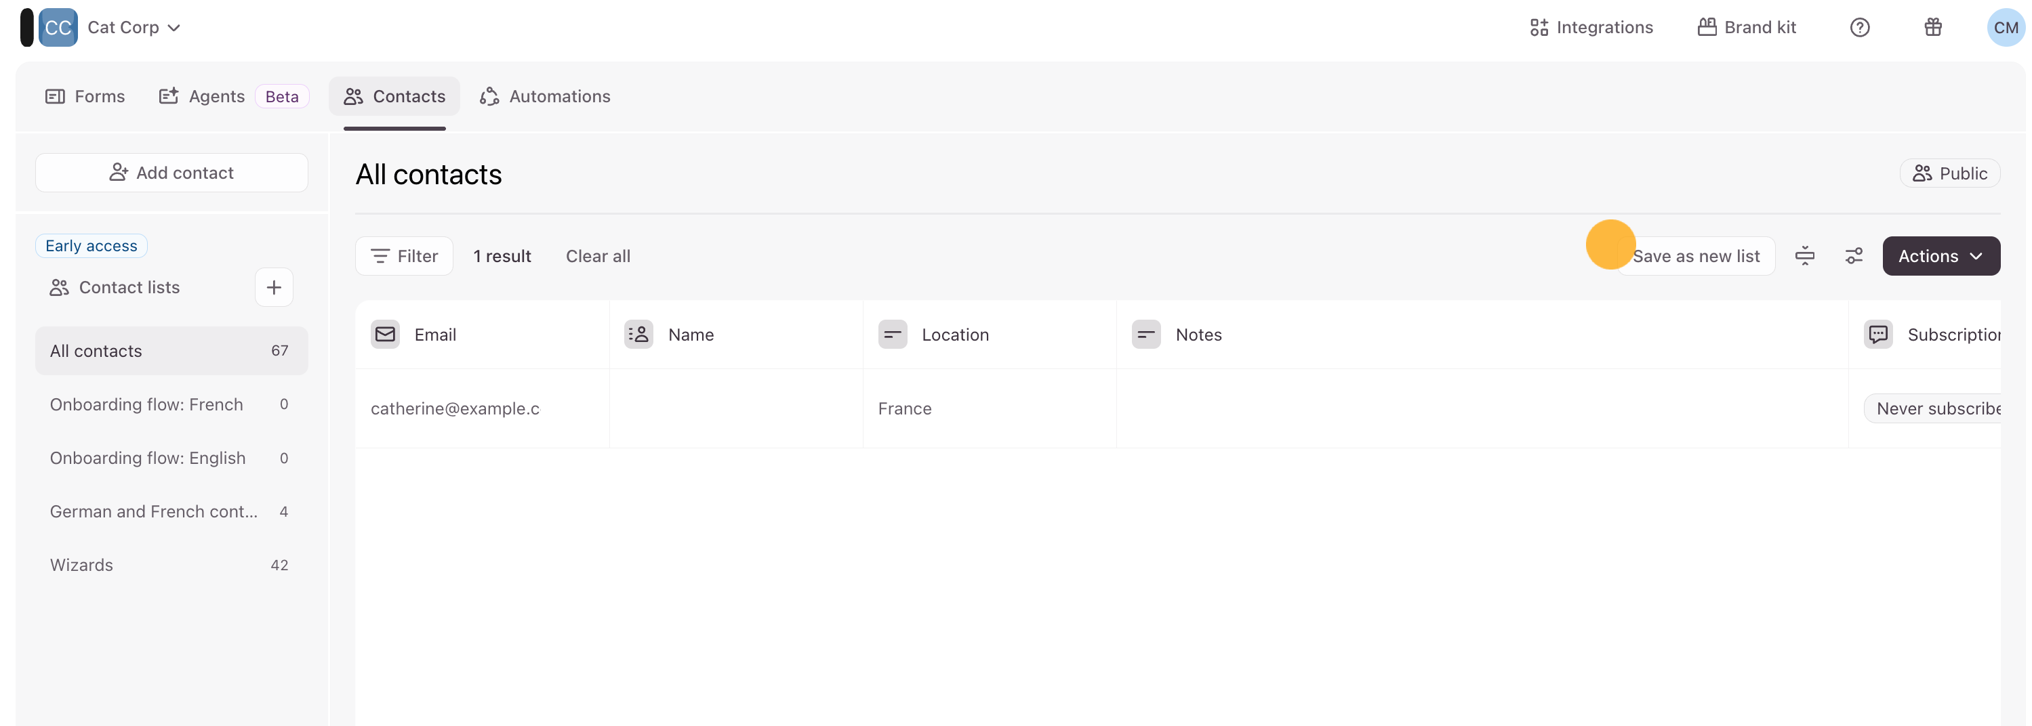Switch to the Automations tab
Viewport: 2032px width, 726px height.
pos(545,96)
